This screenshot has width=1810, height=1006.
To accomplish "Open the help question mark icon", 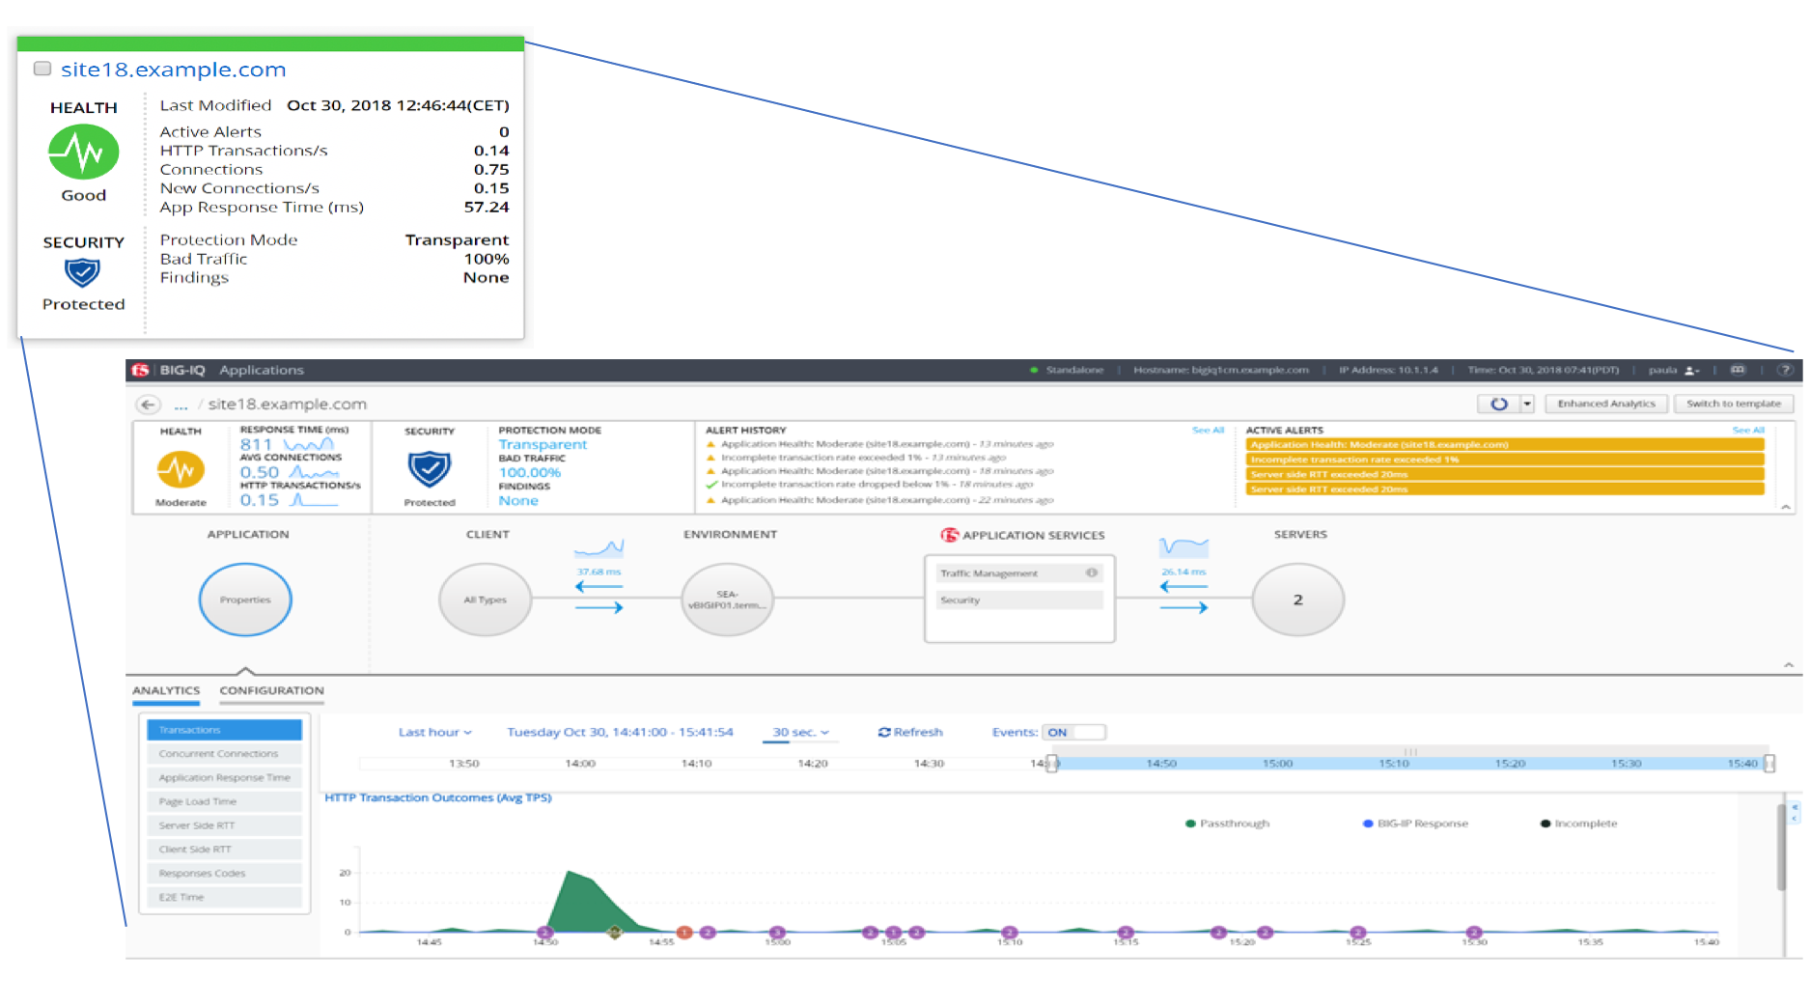I will pos(1786,370).
